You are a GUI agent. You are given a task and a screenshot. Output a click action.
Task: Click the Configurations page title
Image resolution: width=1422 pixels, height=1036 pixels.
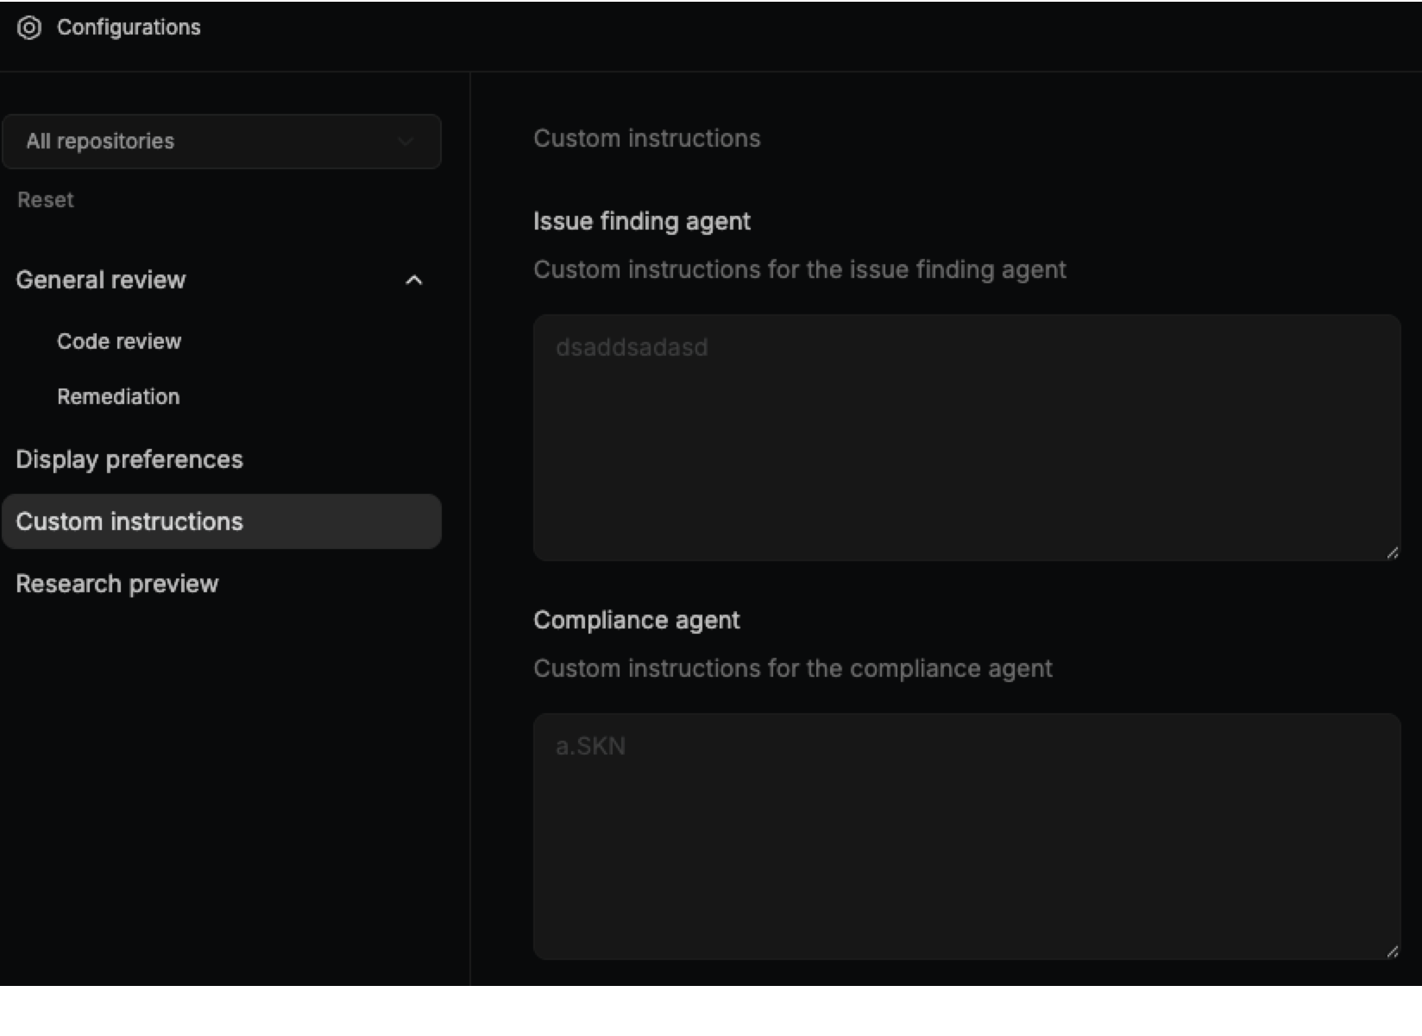point(129,28)
